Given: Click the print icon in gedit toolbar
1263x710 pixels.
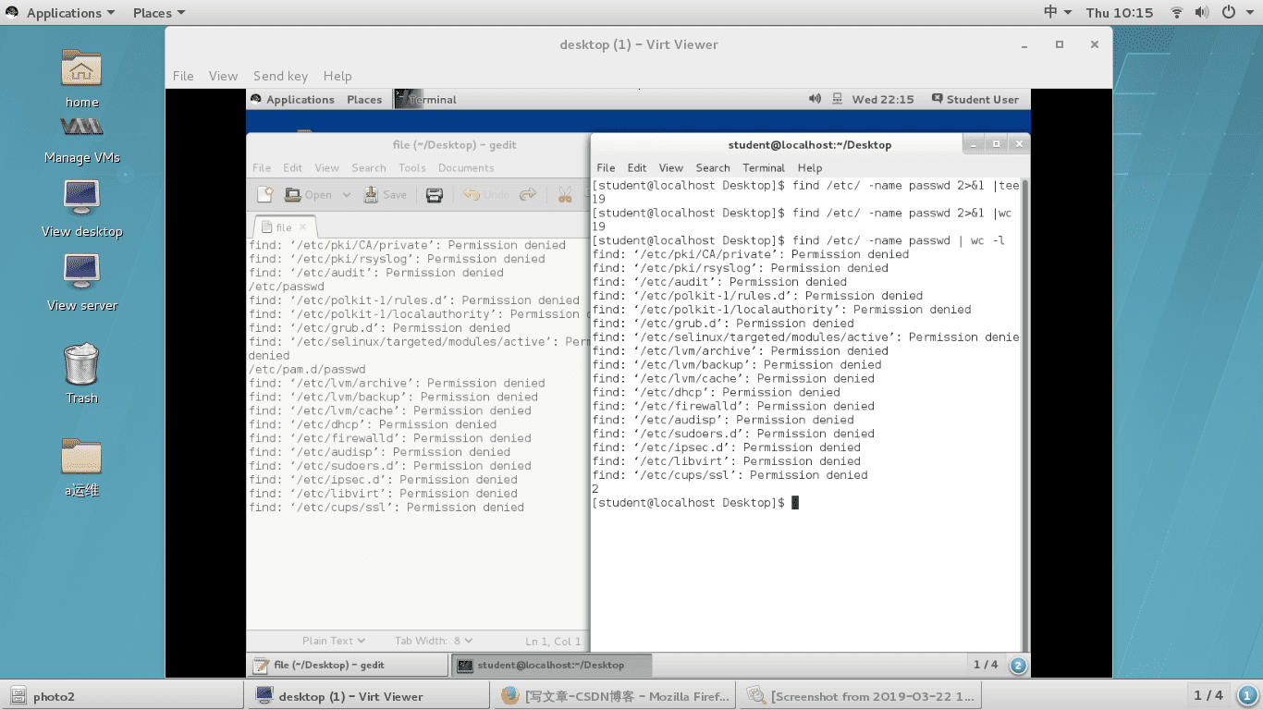Looking at the screenshot, I should [434, 194].
